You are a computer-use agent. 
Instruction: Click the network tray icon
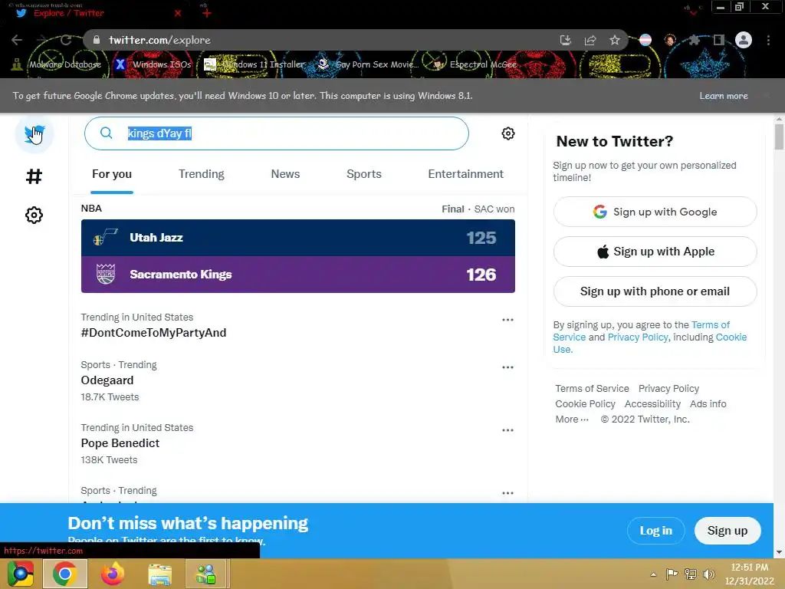pos(691,574)
